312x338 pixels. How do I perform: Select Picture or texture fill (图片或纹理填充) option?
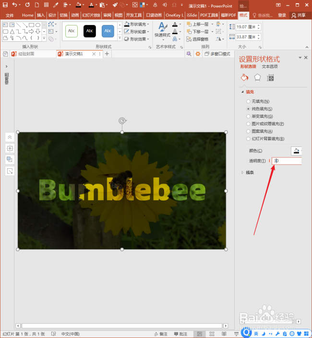coord(248,124)
